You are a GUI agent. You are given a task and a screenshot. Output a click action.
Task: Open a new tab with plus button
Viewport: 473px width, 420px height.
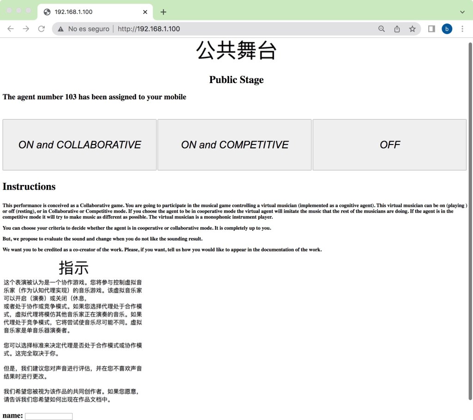point(163,12)
